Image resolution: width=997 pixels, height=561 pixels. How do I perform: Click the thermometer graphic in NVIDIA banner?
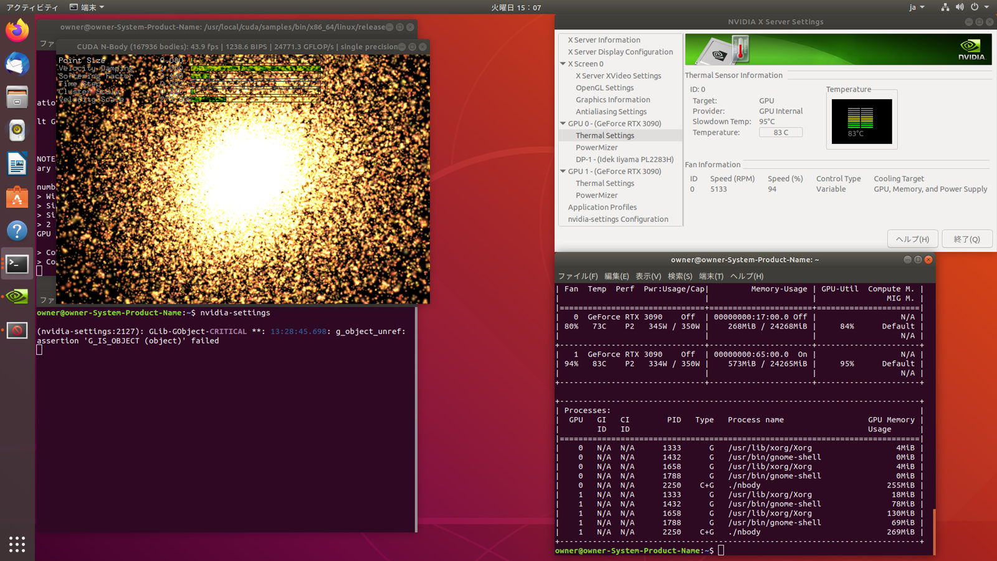740,49
